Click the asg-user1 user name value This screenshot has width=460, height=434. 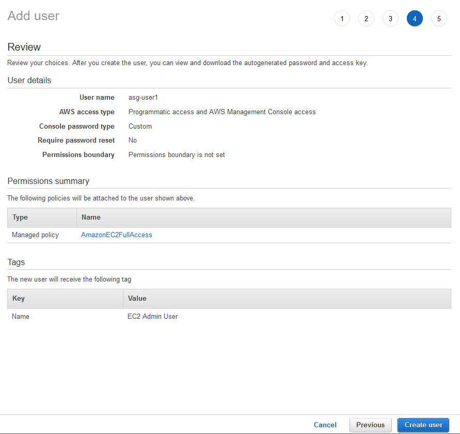pyautogui.click(x=143, y=97)
